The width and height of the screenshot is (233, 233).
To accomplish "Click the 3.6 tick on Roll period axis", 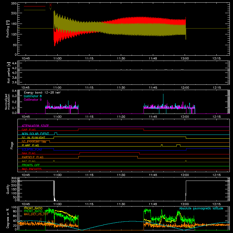I will pyautogui.click(x=14, y=82).
